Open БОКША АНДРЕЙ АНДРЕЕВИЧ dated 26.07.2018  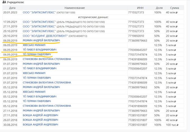[41, 120]
